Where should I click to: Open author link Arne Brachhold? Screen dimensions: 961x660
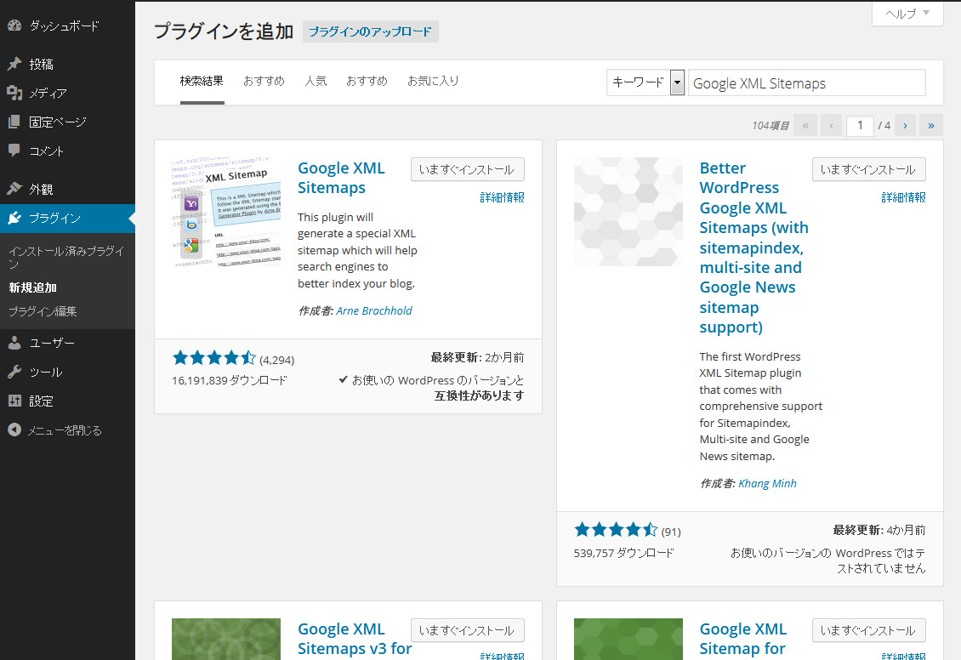(x=374, y=310)
